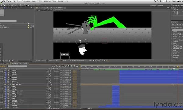Play the composition from the Preview panel
Image resolution: width=183 pixels, height=110 pixels.
(x=178, y=24)
